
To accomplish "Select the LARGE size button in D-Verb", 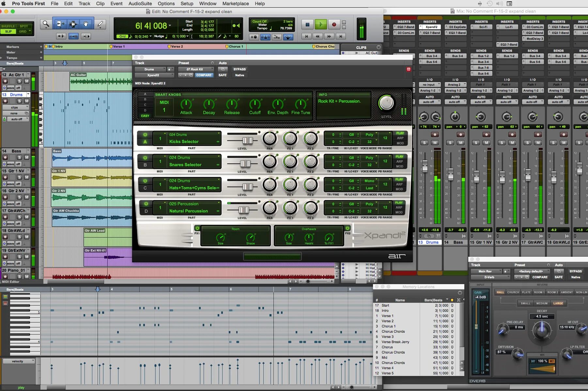I will pos(558,303).
